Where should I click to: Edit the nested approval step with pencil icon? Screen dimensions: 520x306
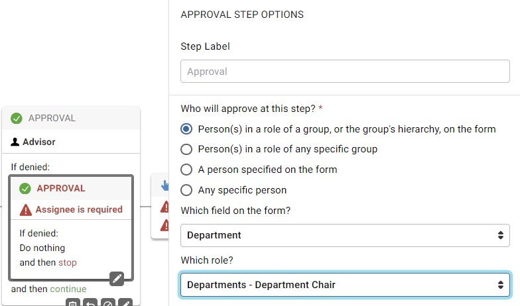[x=117, y=279]
